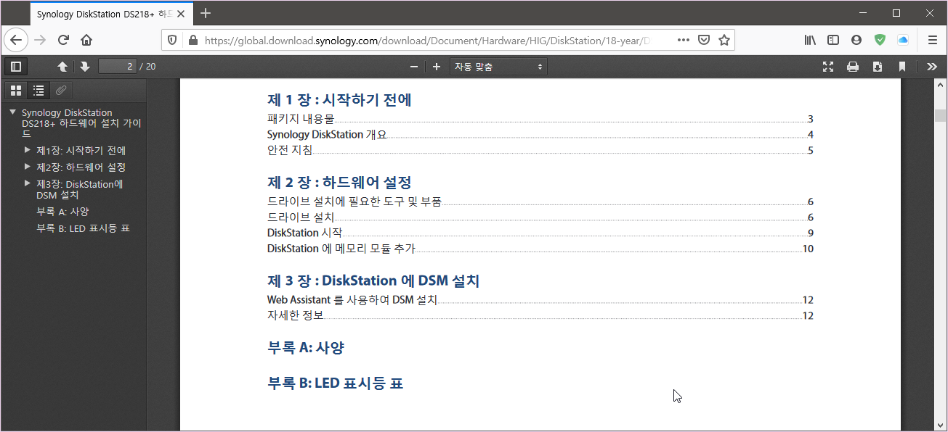Image resolution: width=948 pixels, height=432 pixels.
Task: Go to previous page arrow
Action: 62,67
